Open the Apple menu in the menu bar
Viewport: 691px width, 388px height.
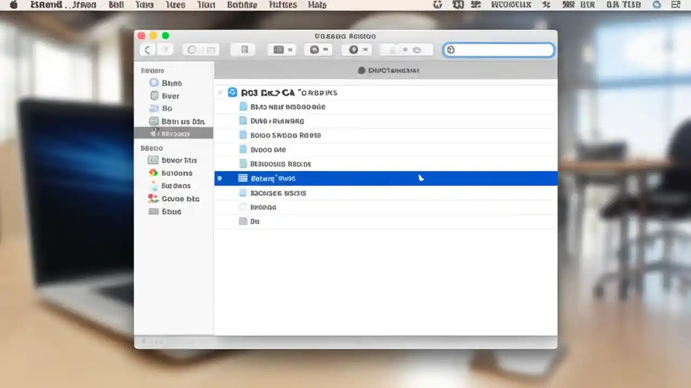click(12, 5)
